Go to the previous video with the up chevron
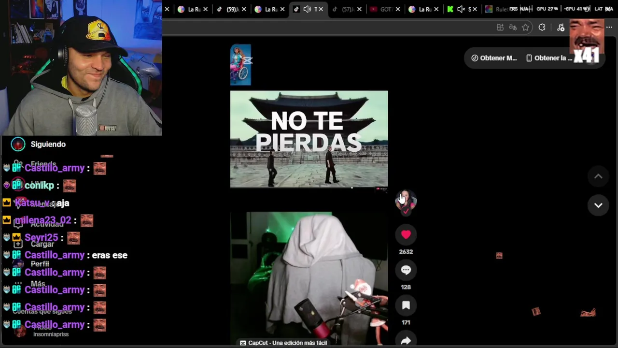Viewport: 618px width, 348px height. tap(598, 176)
